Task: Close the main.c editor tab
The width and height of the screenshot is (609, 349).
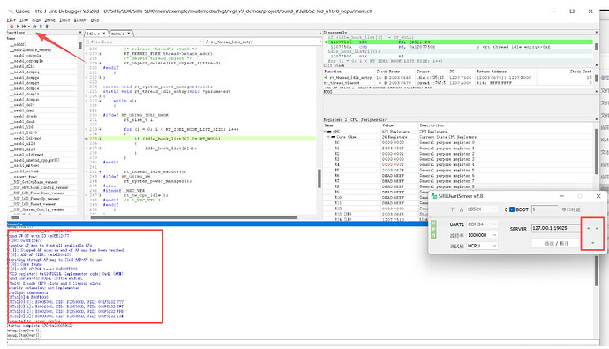Action: (129, 34)
